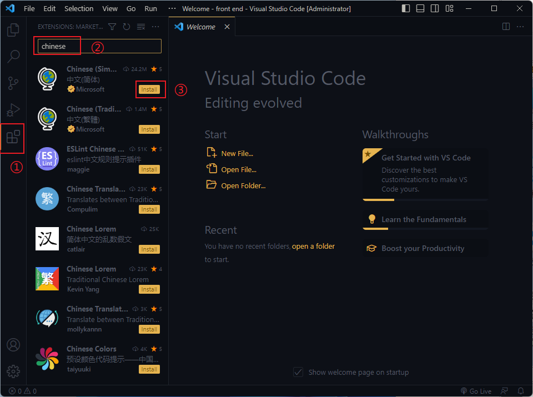Toggle the secondary side bar layout icon
Screen dimensions: 533x397
point(435,8)
